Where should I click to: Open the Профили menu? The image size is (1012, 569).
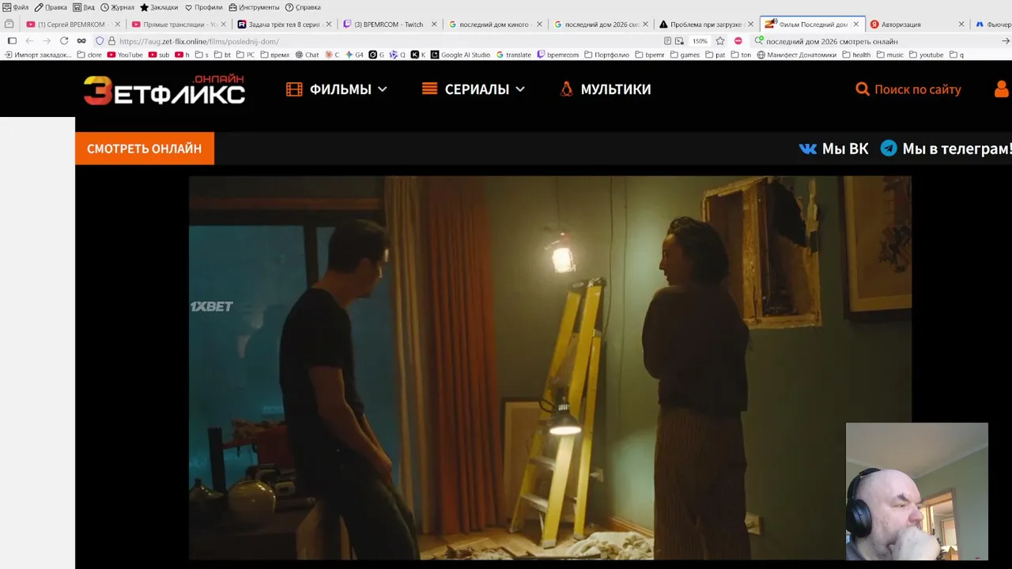click(x=204, y=7)
